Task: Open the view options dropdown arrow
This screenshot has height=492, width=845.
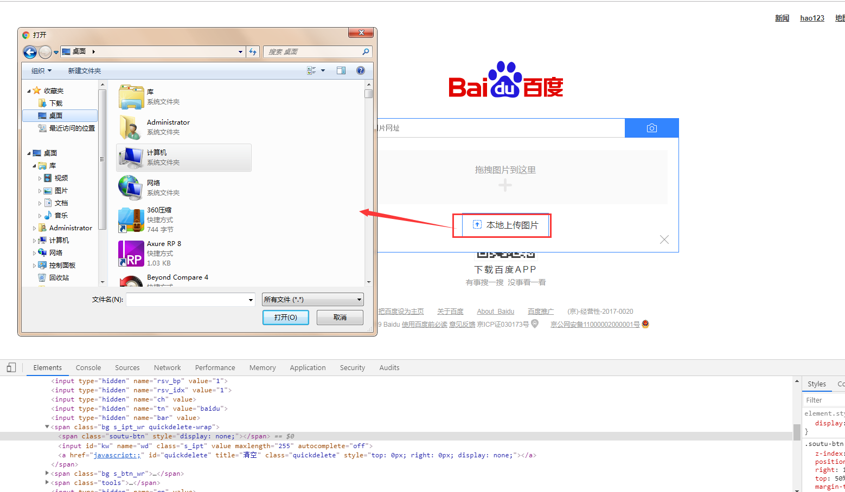Action: 323,70
